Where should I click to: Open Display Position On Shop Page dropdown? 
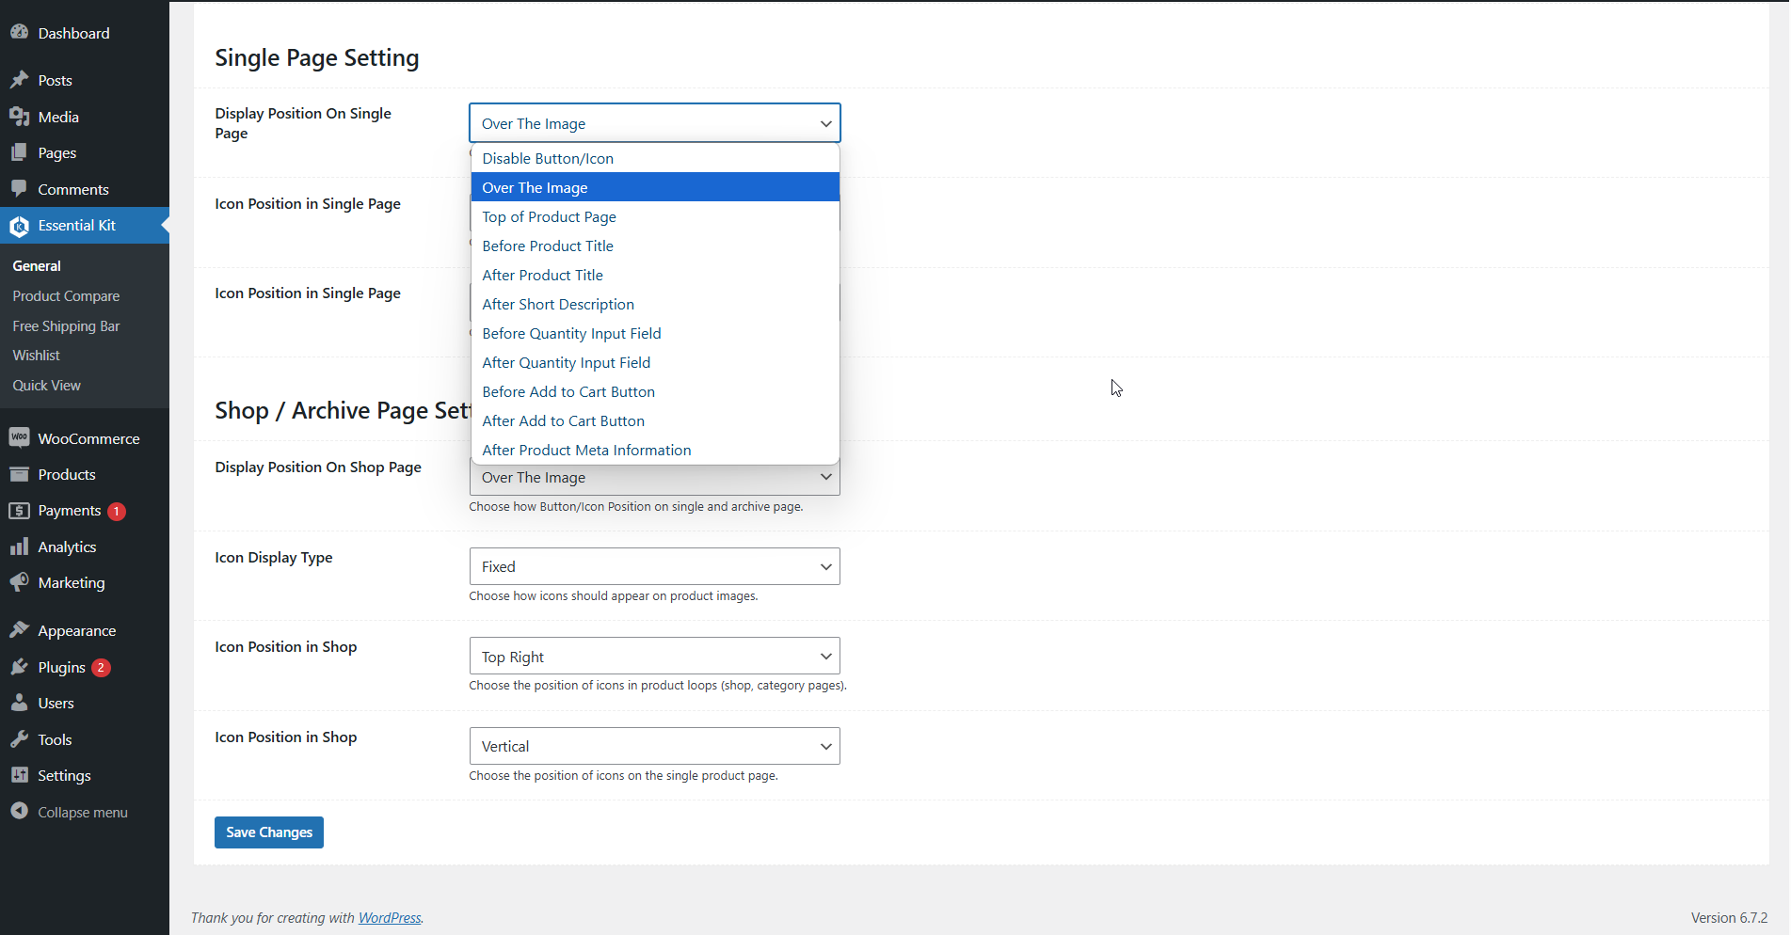[655, 479]
